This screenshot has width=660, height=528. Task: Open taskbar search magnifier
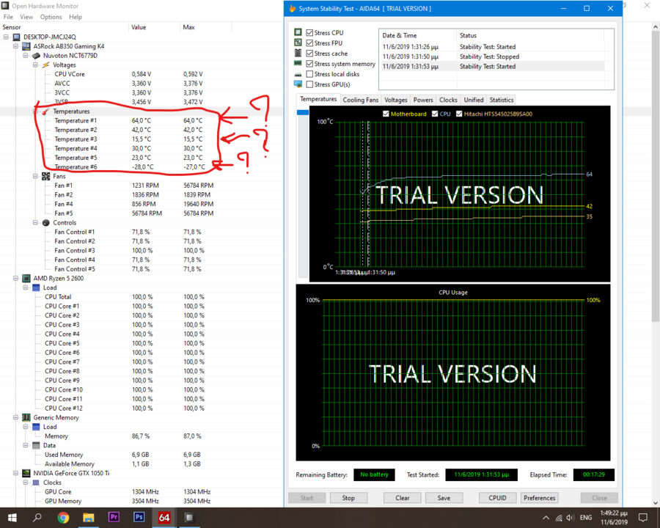coord(37,518)
